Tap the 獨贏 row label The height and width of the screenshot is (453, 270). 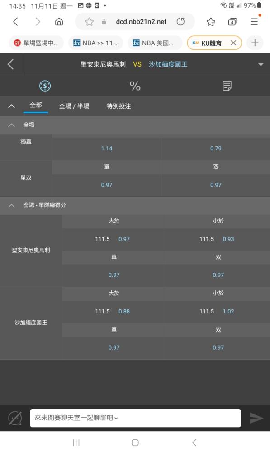26,141
